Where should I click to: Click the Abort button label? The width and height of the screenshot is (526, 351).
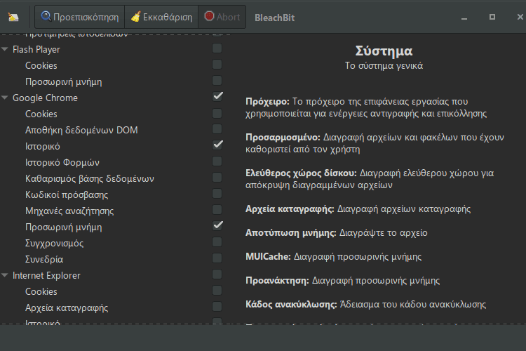point(228,17)
